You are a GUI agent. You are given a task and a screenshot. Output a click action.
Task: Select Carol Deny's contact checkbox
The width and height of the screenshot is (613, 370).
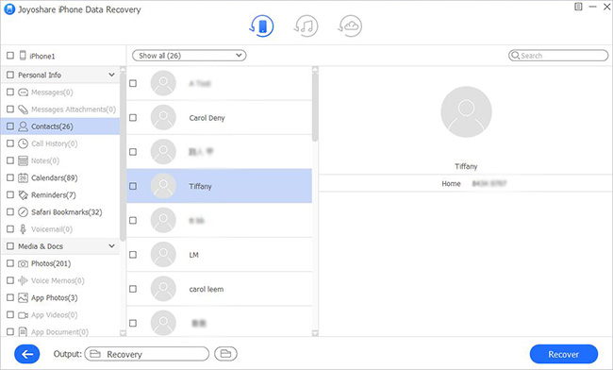(x=133, y=118)
